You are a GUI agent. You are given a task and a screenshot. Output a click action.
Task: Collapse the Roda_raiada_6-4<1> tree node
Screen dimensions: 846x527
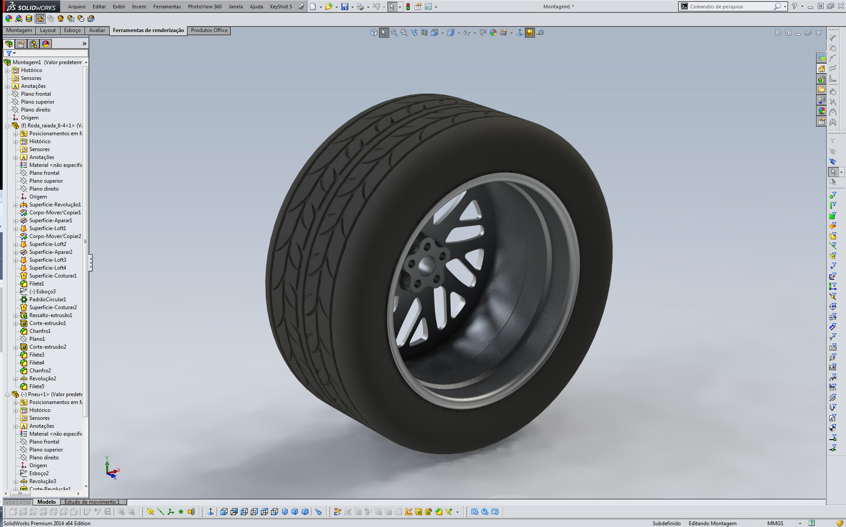click(7, 126)
